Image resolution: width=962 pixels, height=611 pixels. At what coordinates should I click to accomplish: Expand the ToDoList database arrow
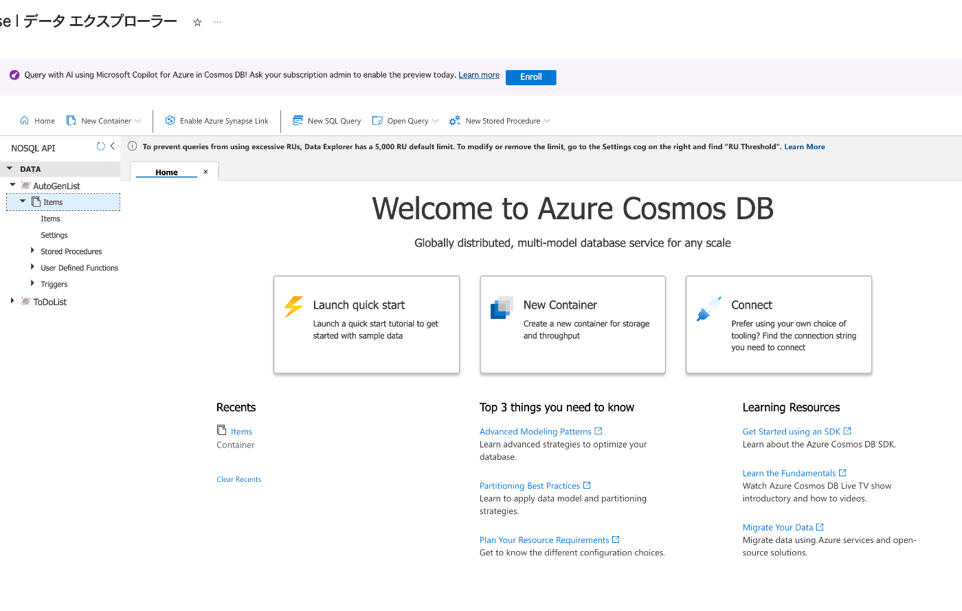[x=12, y=301]
